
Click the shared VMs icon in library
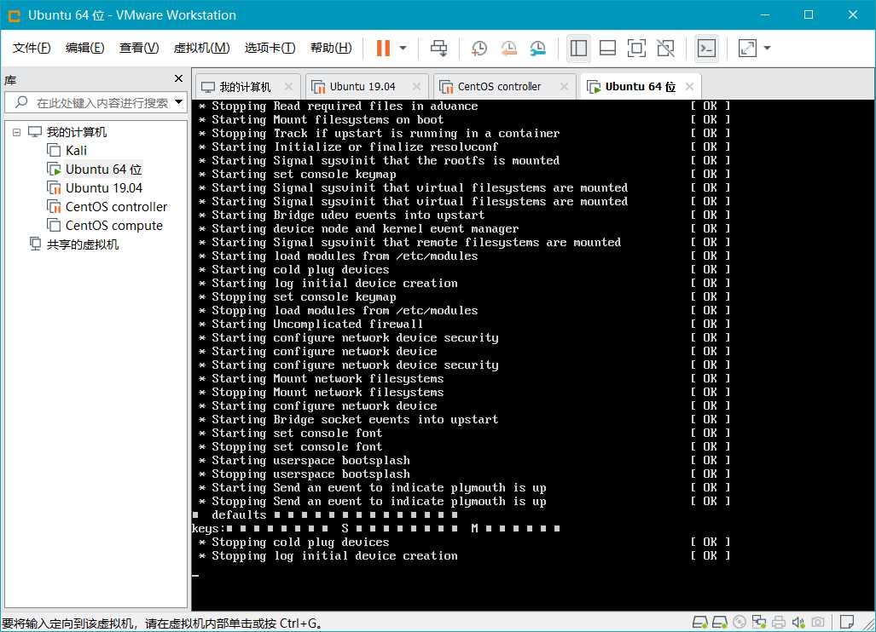[35, 244]
